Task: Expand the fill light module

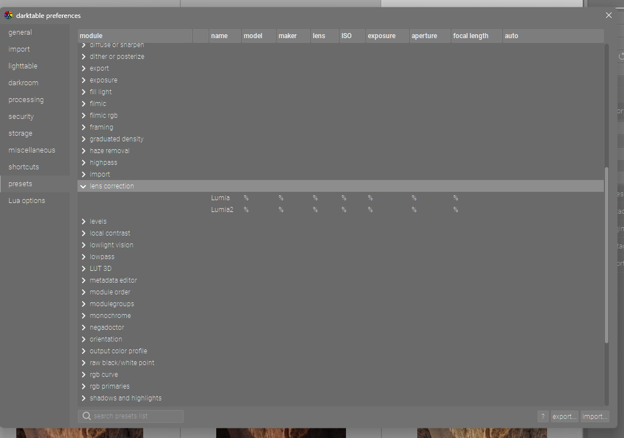Action: click(84, 92)
